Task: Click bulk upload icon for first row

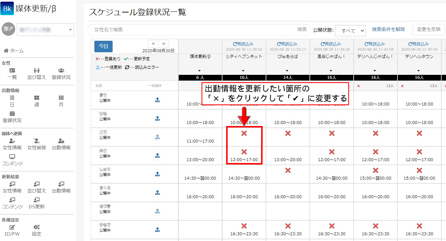Action: tap(157, 100)
